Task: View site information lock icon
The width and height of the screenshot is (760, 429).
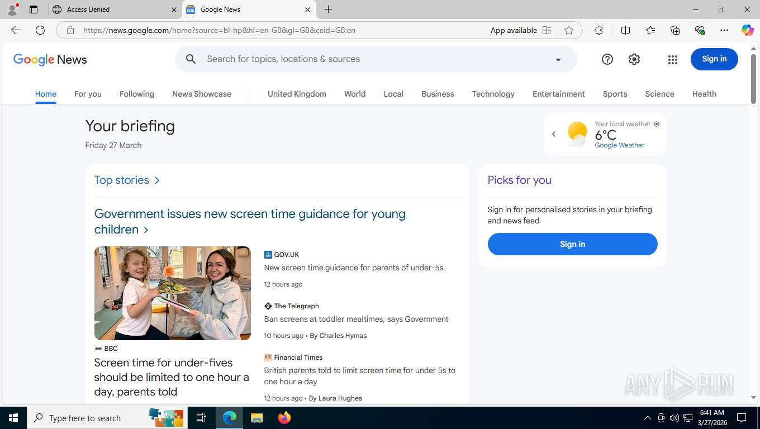Action: click(70, 30)
